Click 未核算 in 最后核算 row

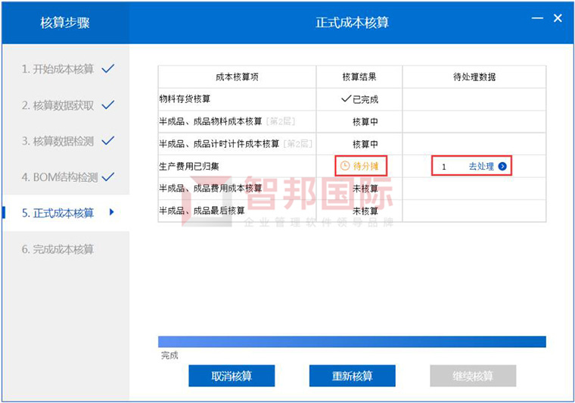365,211
